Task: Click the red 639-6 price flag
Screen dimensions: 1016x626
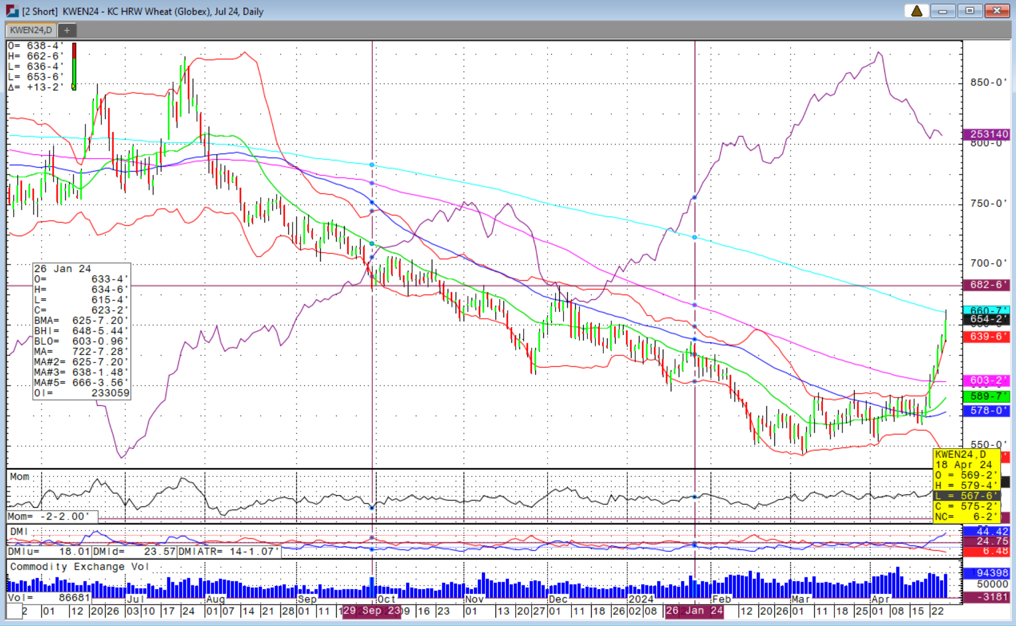Action: (986, 336)
